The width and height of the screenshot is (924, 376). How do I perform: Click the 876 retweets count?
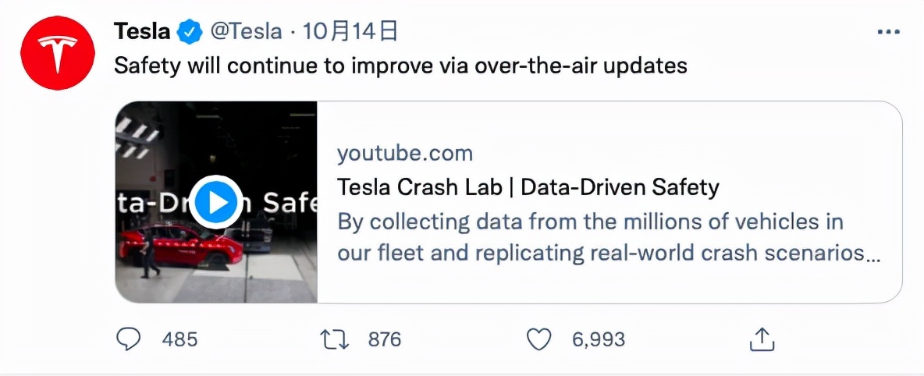[x=384, y=339]
